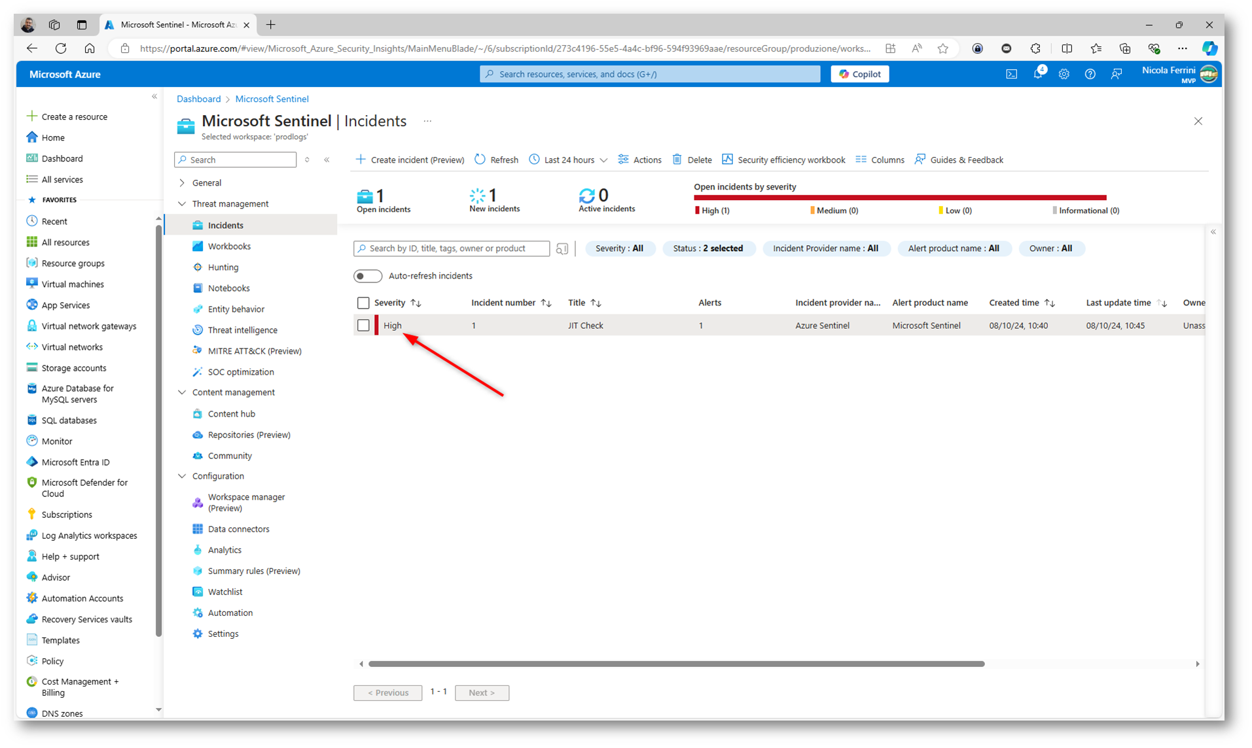This screenshot has width=1252, height=748.
Task: Click the Monitor icon in sidebar
Action: click(31, 441)
